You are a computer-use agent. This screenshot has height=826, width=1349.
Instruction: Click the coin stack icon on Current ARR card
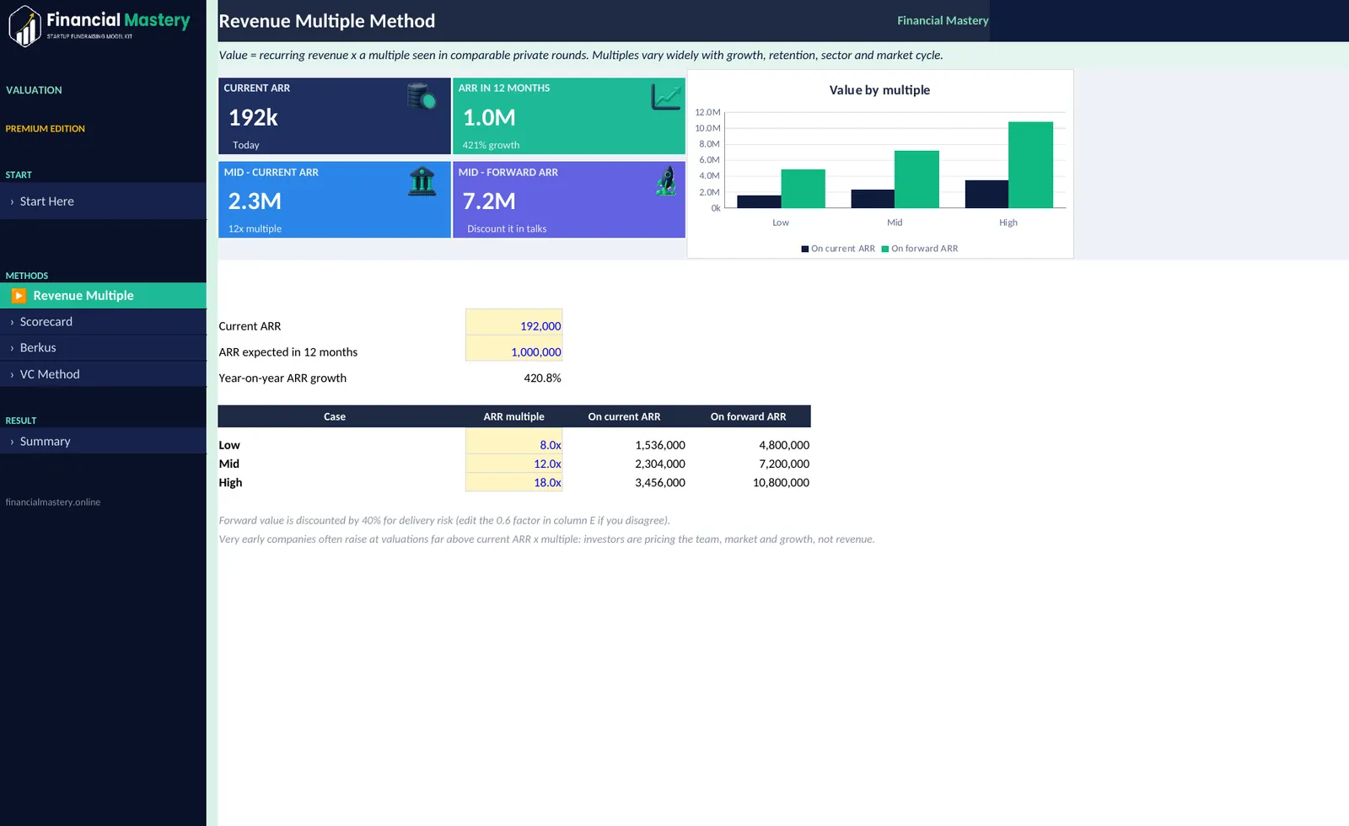422,96
